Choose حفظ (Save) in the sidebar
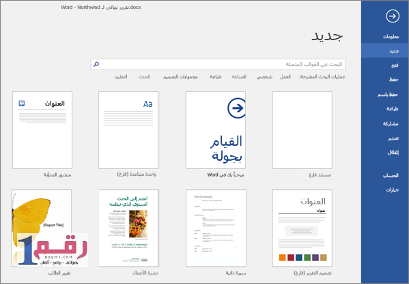Image resolution: width=409 pixels, height=284 pixels. click(x=394, y=80)
